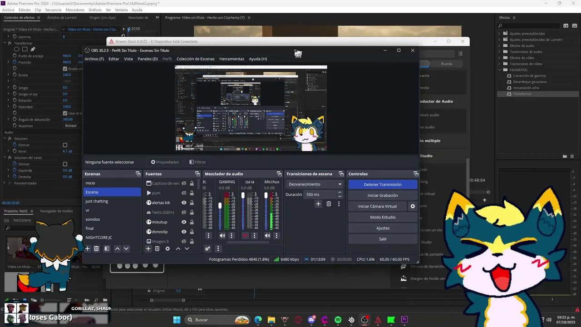
Task: Hide the mixutup source
Action: pos(184,222)
